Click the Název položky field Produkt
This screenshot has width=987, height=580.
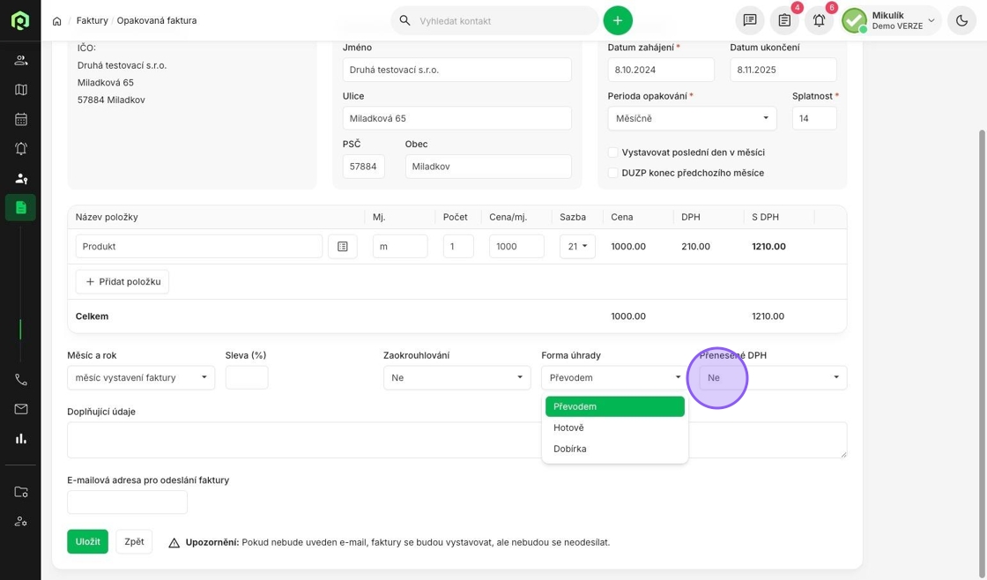coord(199,246)
